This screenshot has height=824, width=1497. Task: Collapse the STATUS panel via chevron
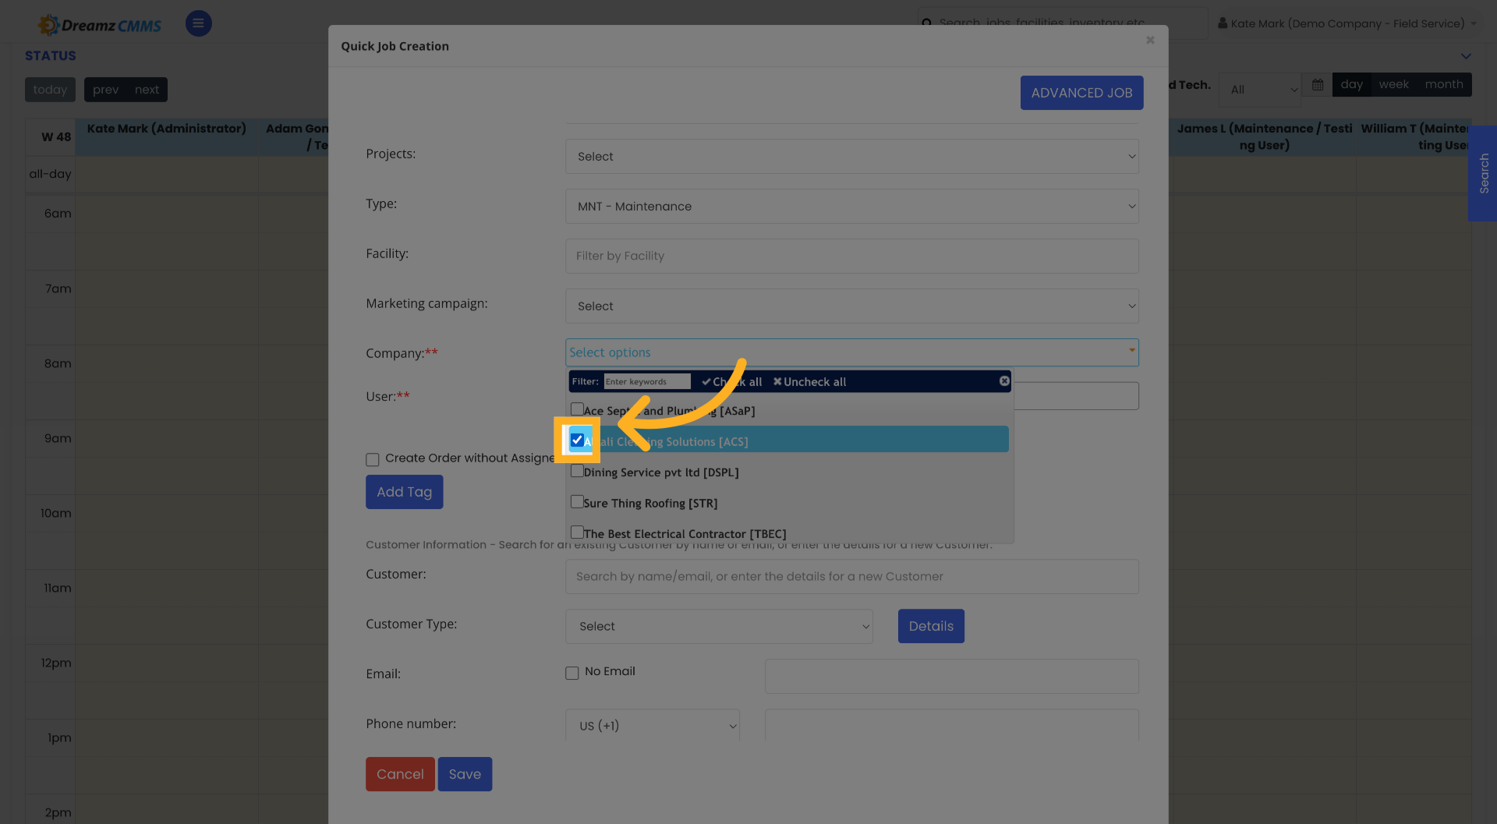pos(1466,55)
